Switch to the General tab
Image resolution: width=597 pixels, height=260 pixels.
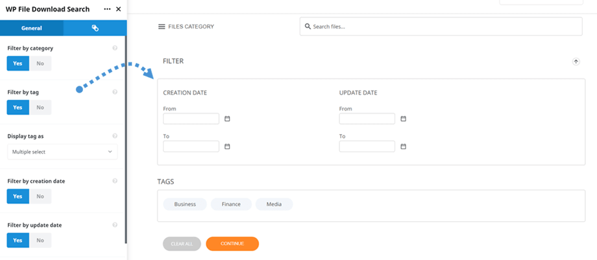pos(32,28)
